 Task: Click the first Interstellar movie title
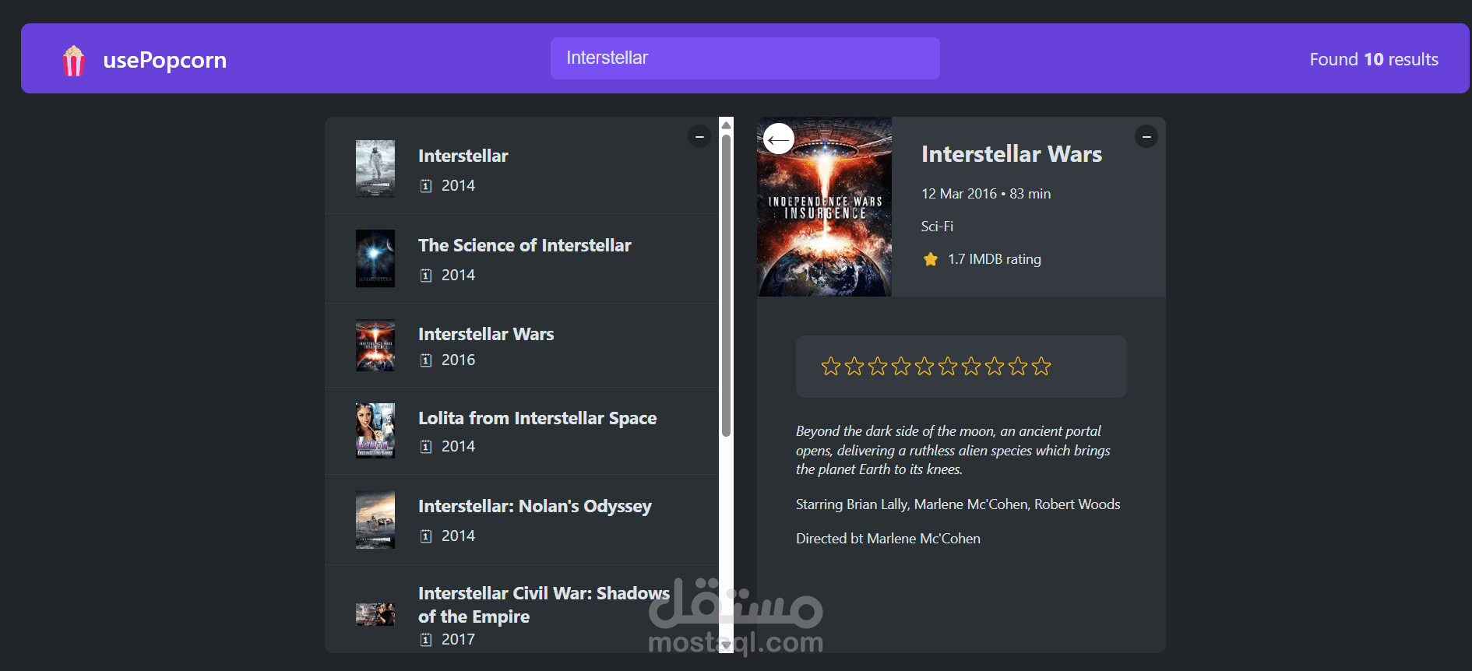click(x=463, y=156)
